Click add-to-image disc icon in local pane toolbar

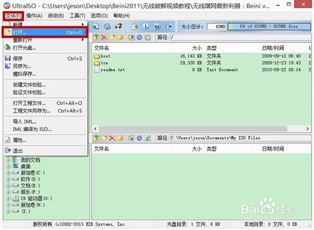click(131, 138)
